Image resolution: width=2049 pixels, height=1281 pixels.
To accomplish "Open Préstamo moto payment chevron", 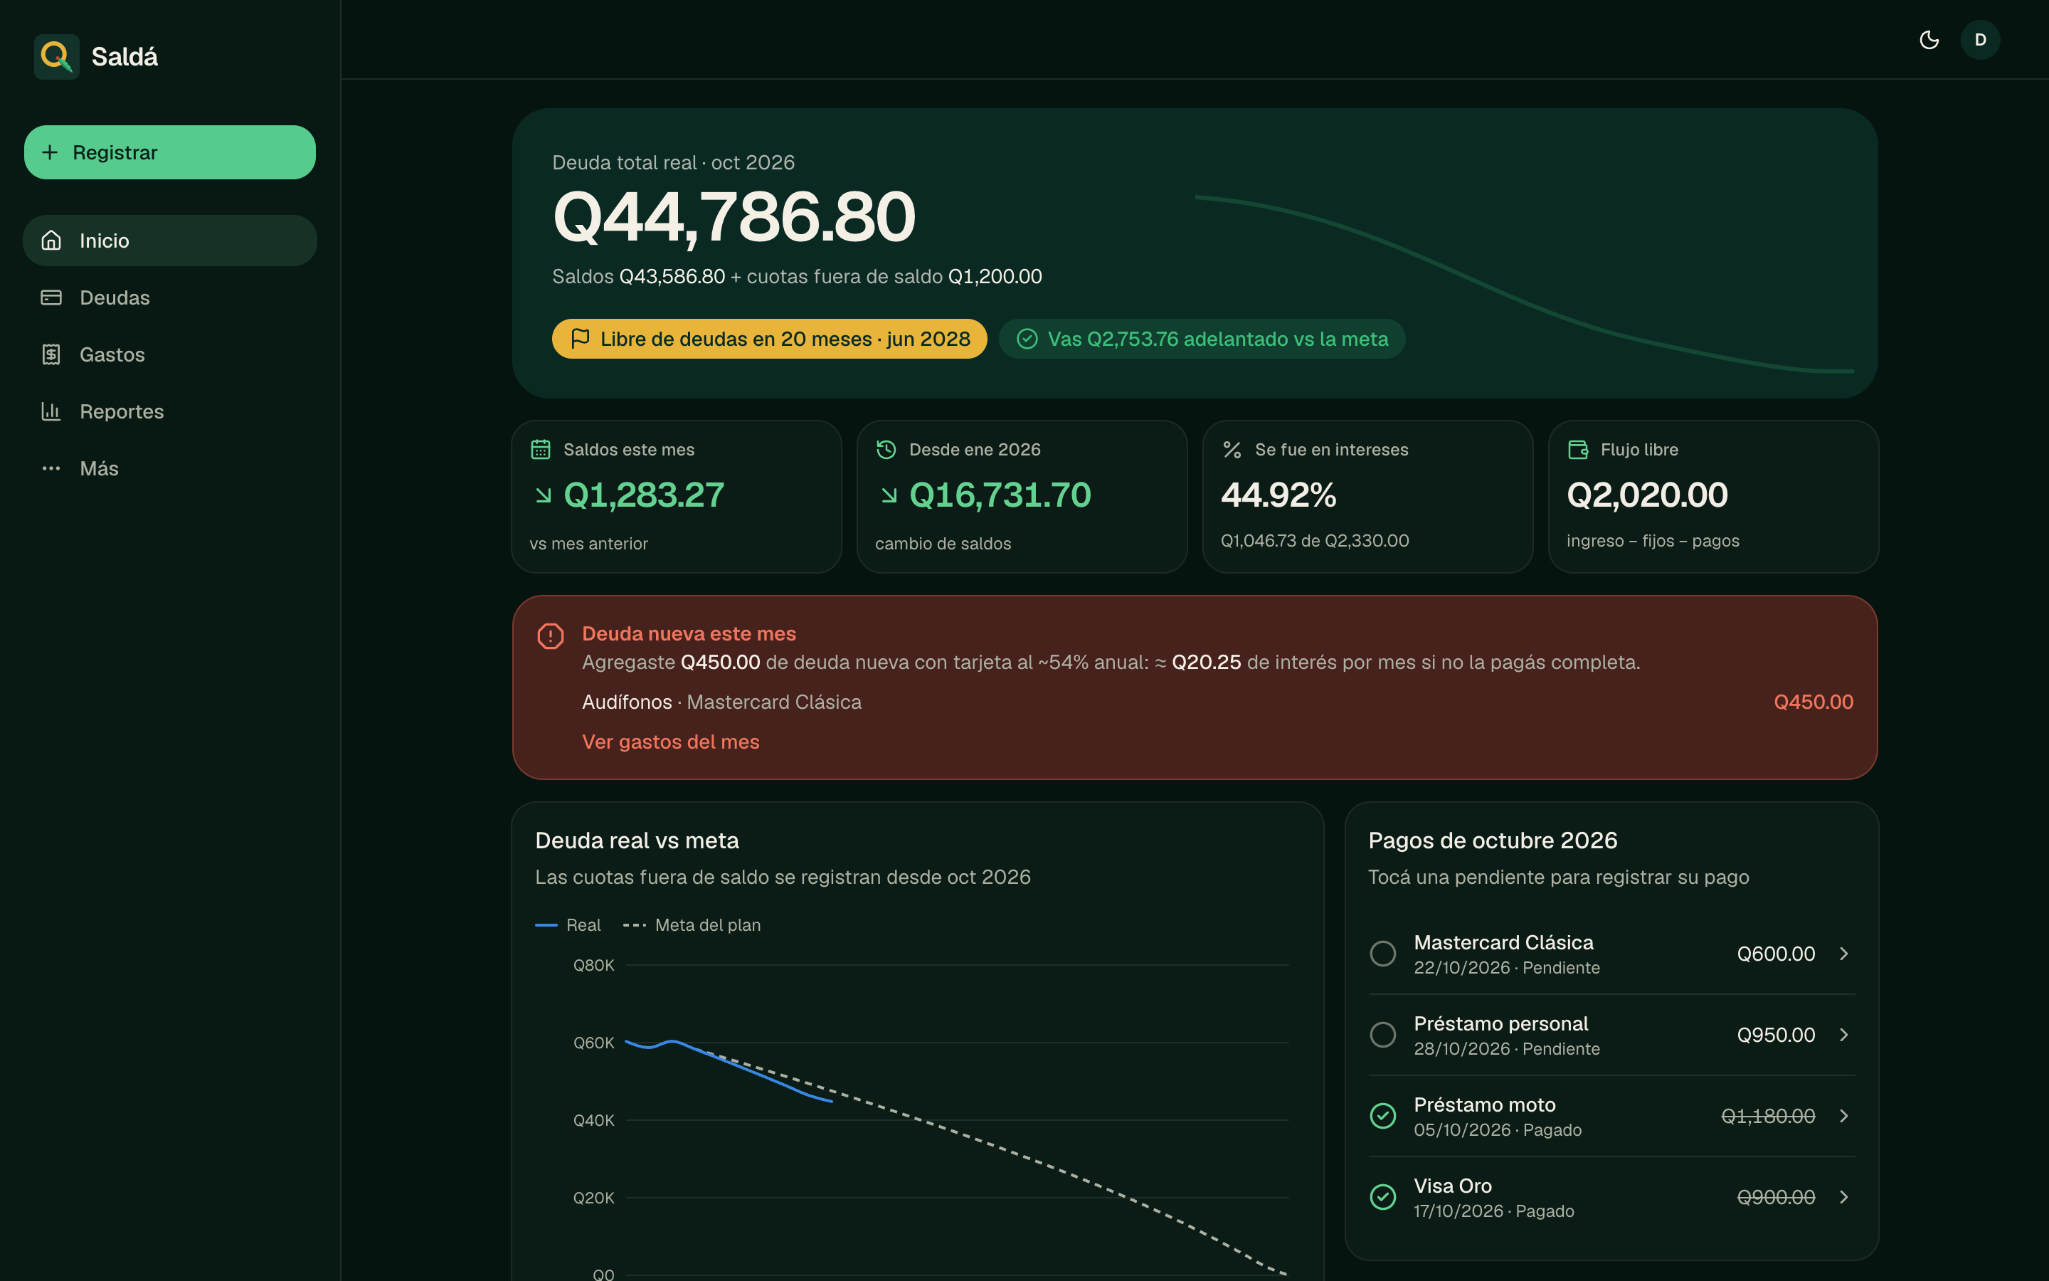I will point(1843,1116).
